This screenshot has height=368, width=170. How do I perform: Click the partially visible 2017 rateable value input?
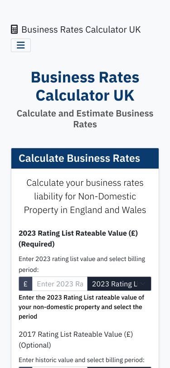[x=60, y=367]
